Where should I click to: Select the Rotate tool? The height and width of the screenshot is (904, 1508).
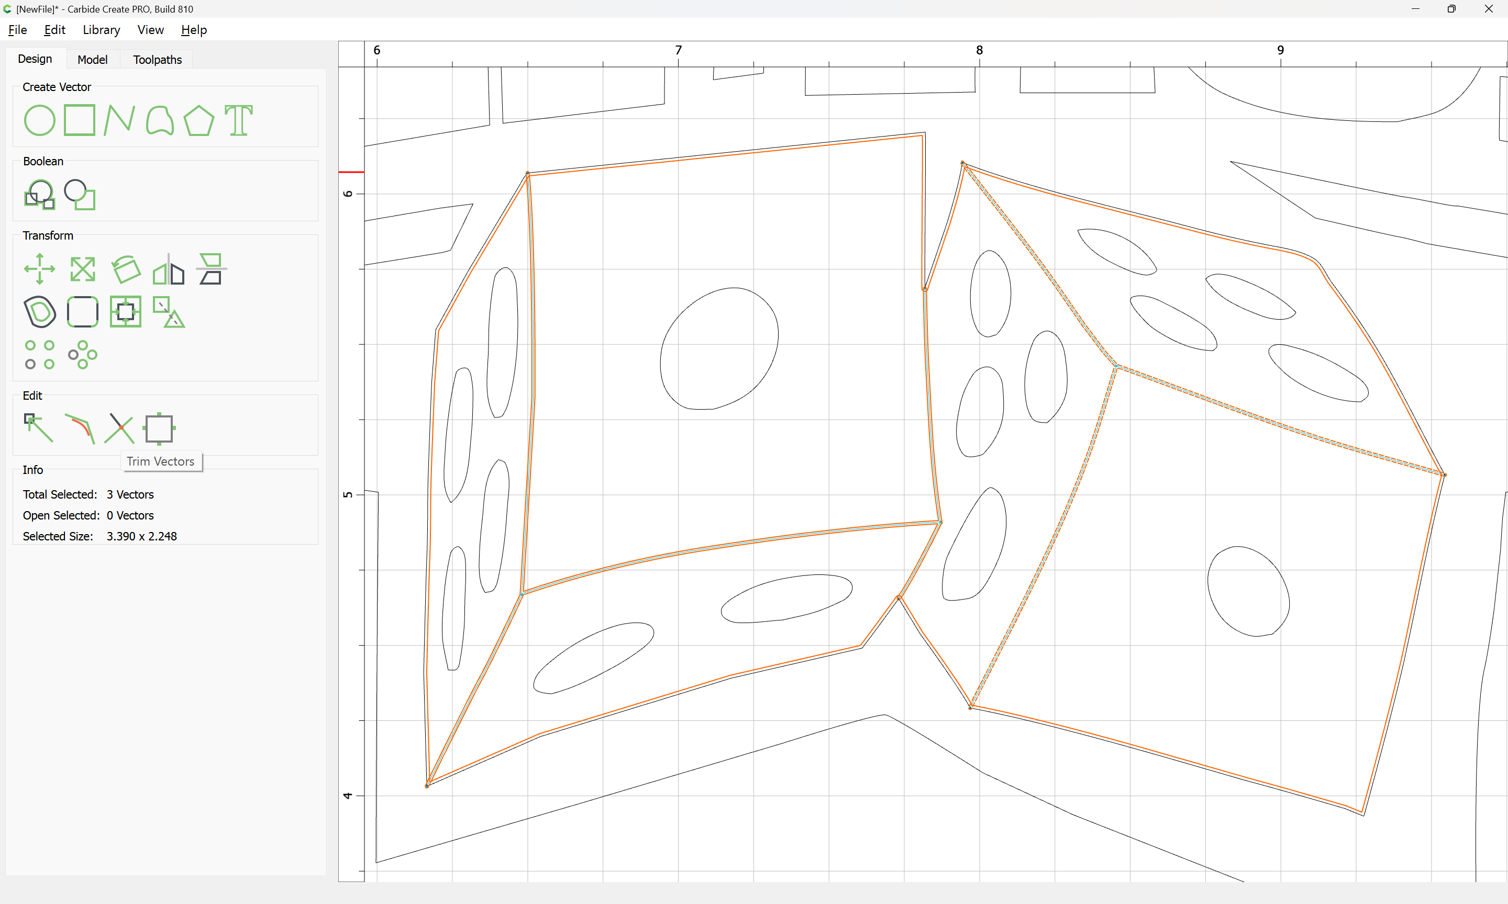point(126,269)
